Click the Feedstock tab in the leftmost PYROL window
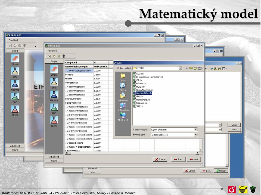261x195 pixels. (x=14, y=40)
